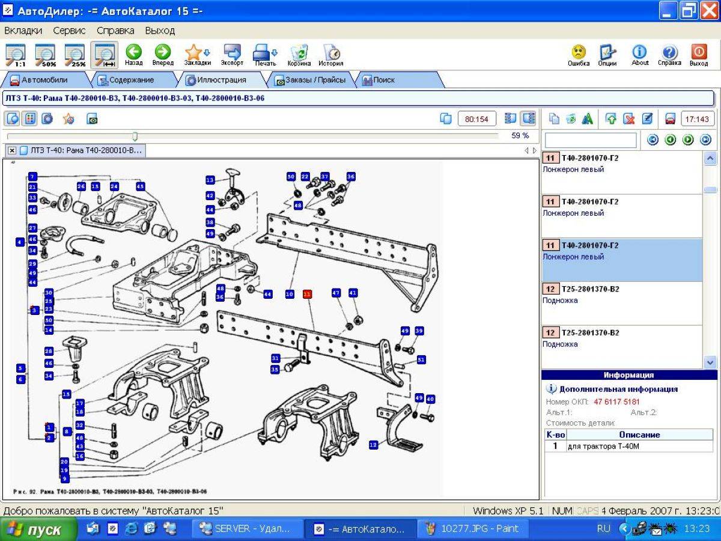Screen dimensions: 721x541
Task: Click the red Выход exit icon
Action: 699,55
